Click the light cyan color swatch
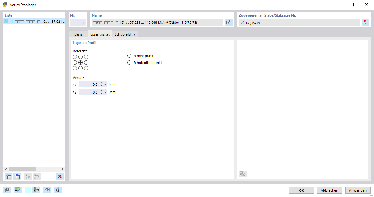Viewport: 374px width, 197px height. (x=28, y=190)
